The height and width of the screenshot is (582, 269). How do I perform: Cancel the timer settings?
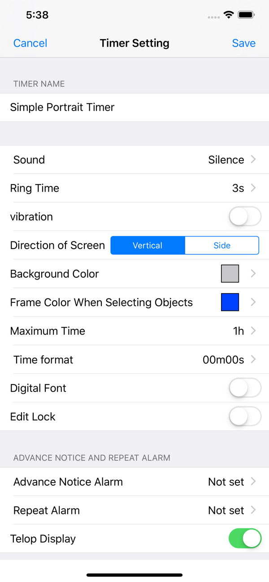pyautogui.click(x=30, y=43)
